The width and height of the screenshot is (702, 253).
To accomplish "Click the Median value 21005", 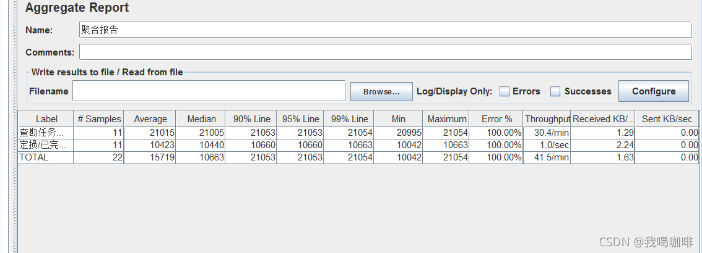I will (x=212, y=133).
